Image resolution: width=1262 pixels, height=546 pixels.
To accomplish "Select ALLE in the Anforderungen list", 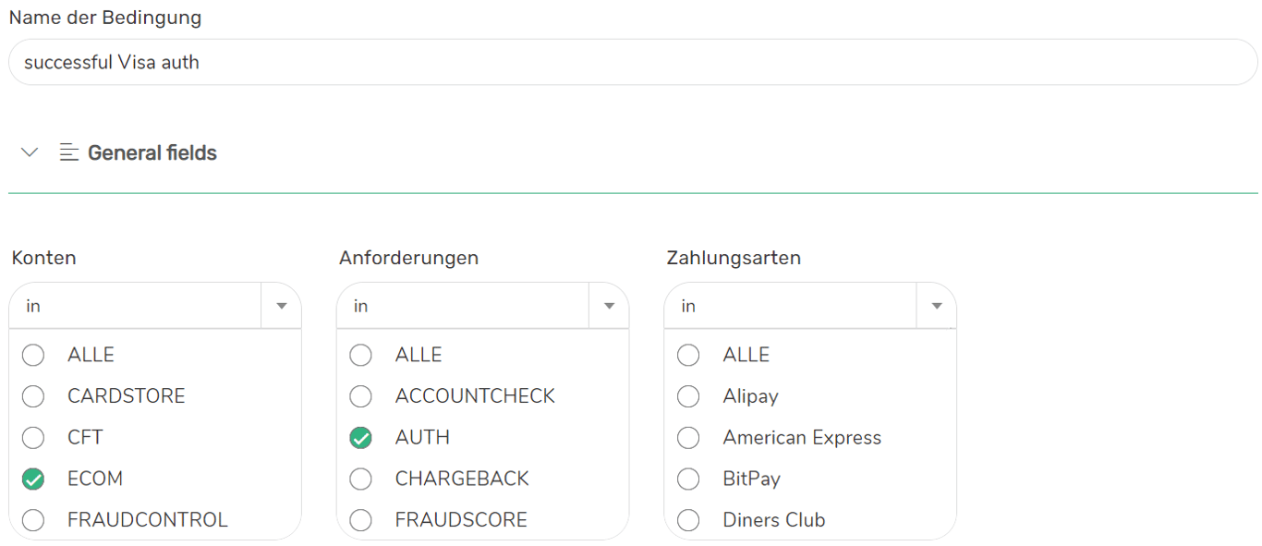I will click(360, 355).
